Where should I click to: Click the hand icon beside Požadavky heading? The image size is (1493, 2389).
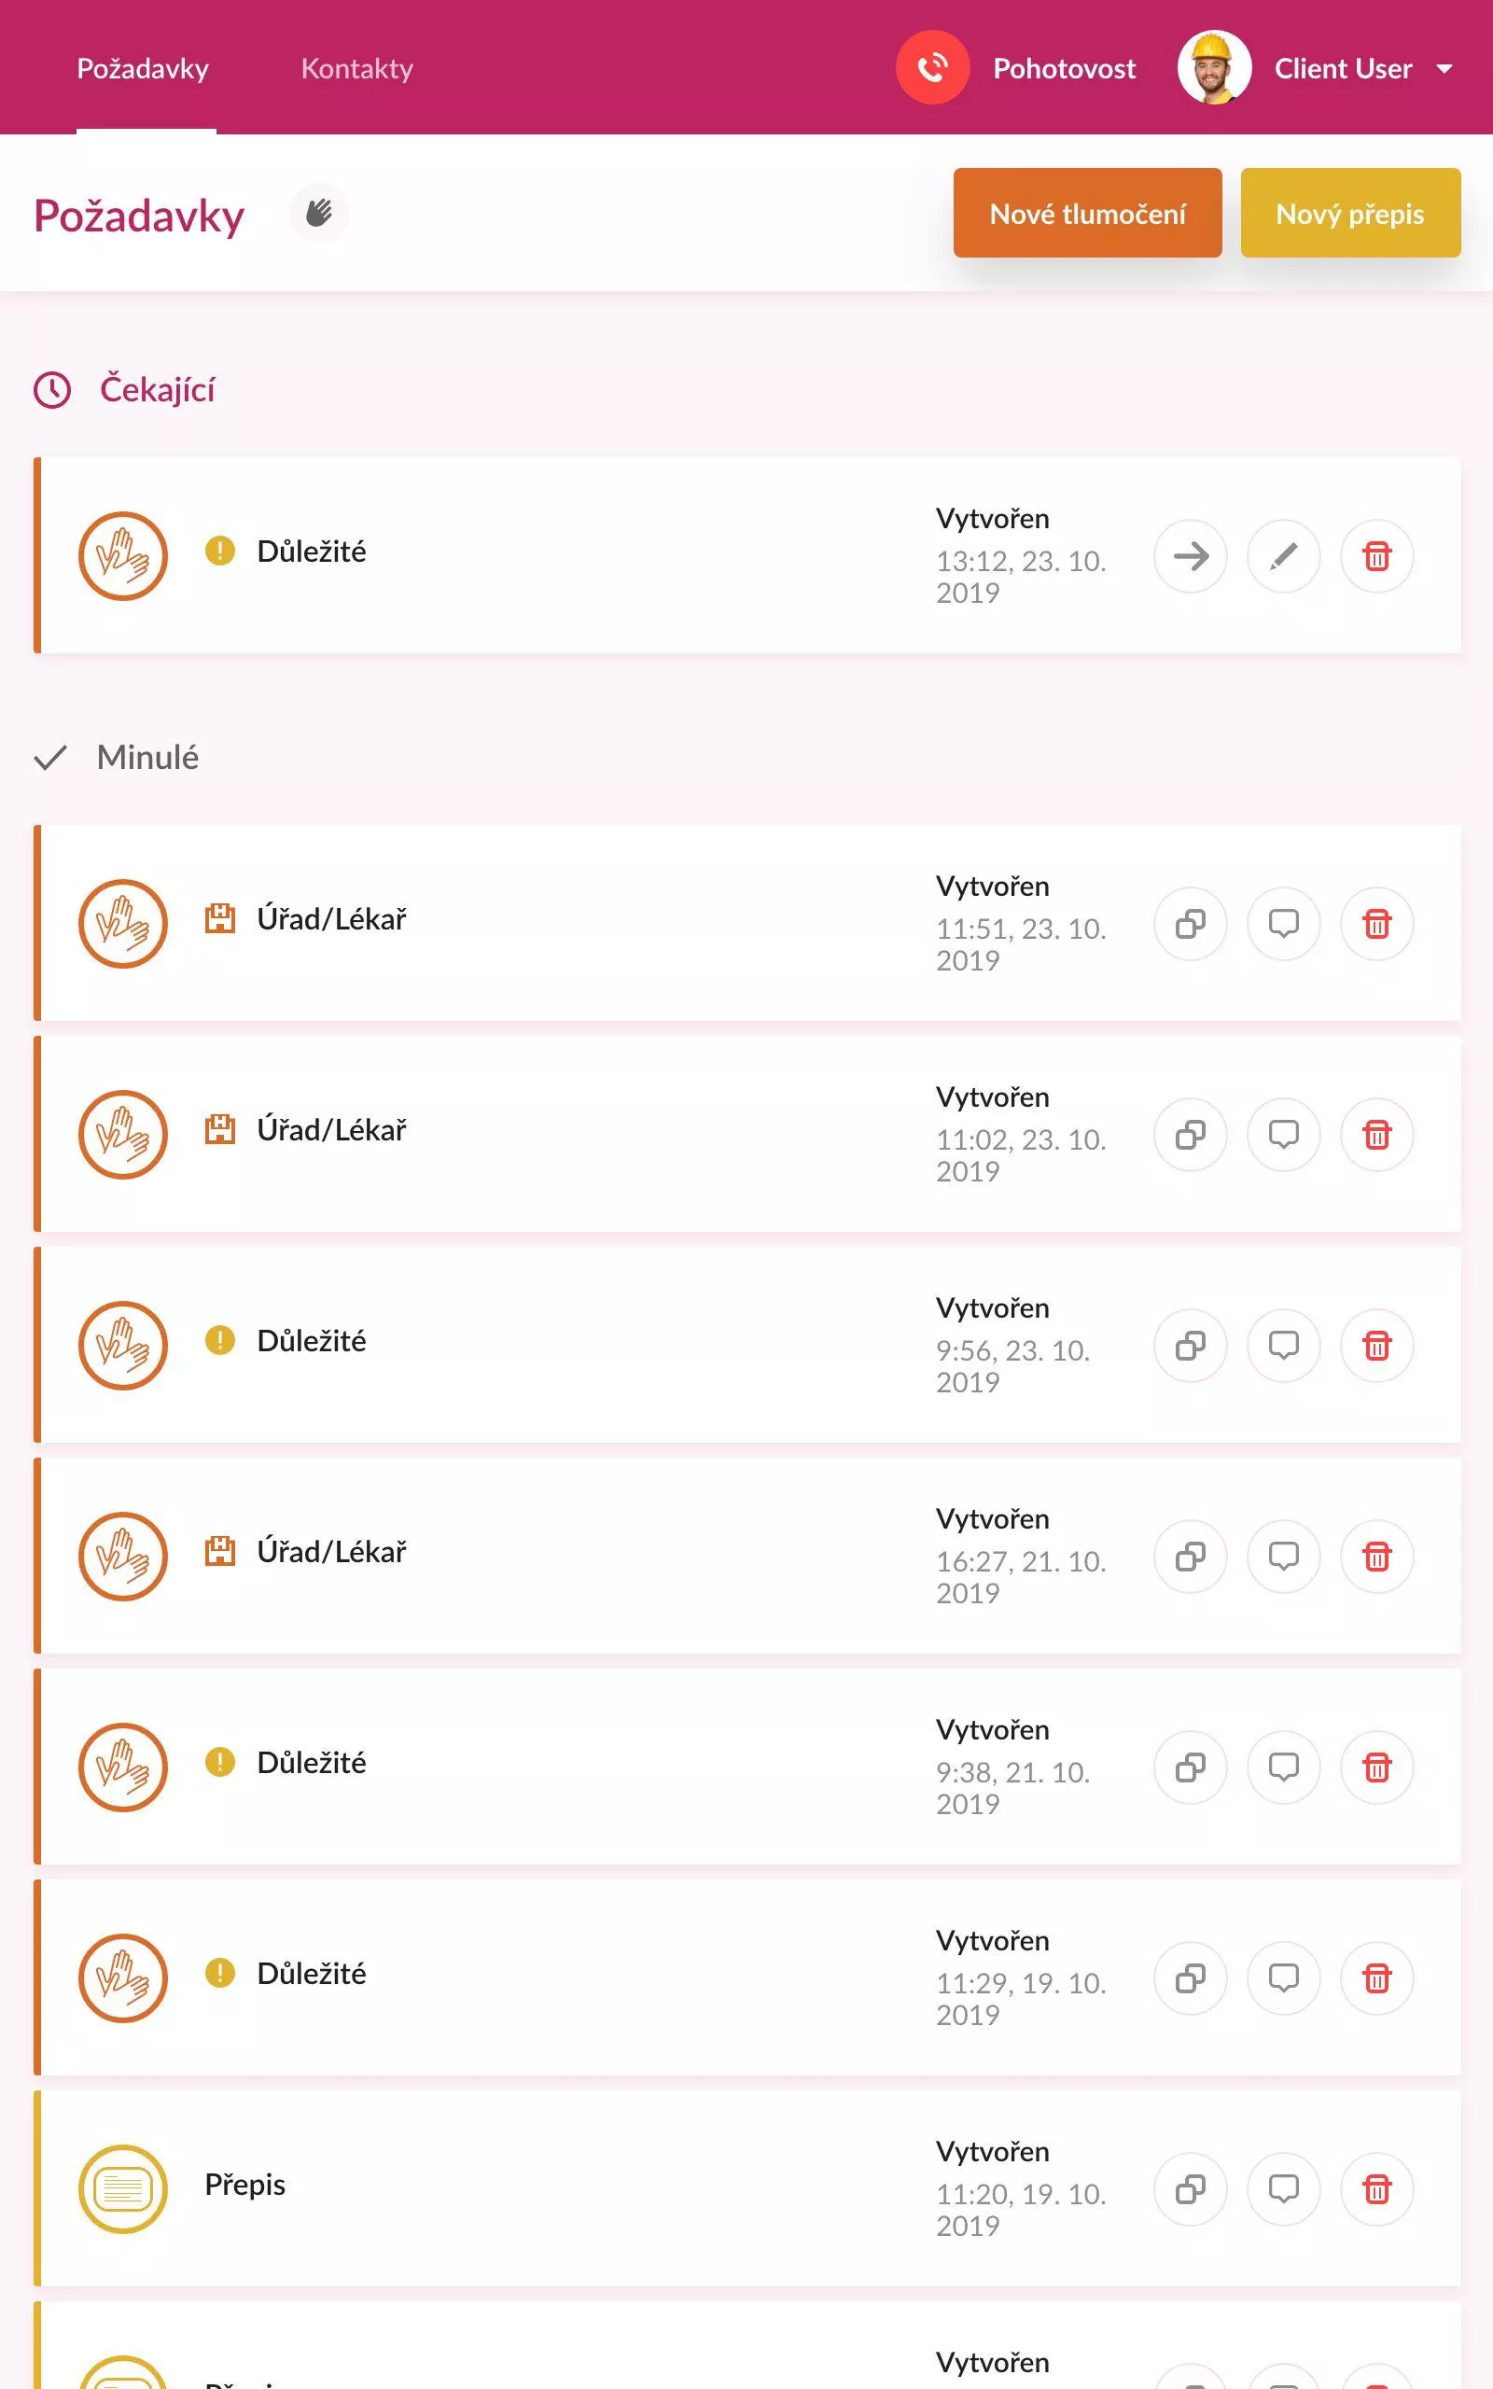click(x=319, y=212)
